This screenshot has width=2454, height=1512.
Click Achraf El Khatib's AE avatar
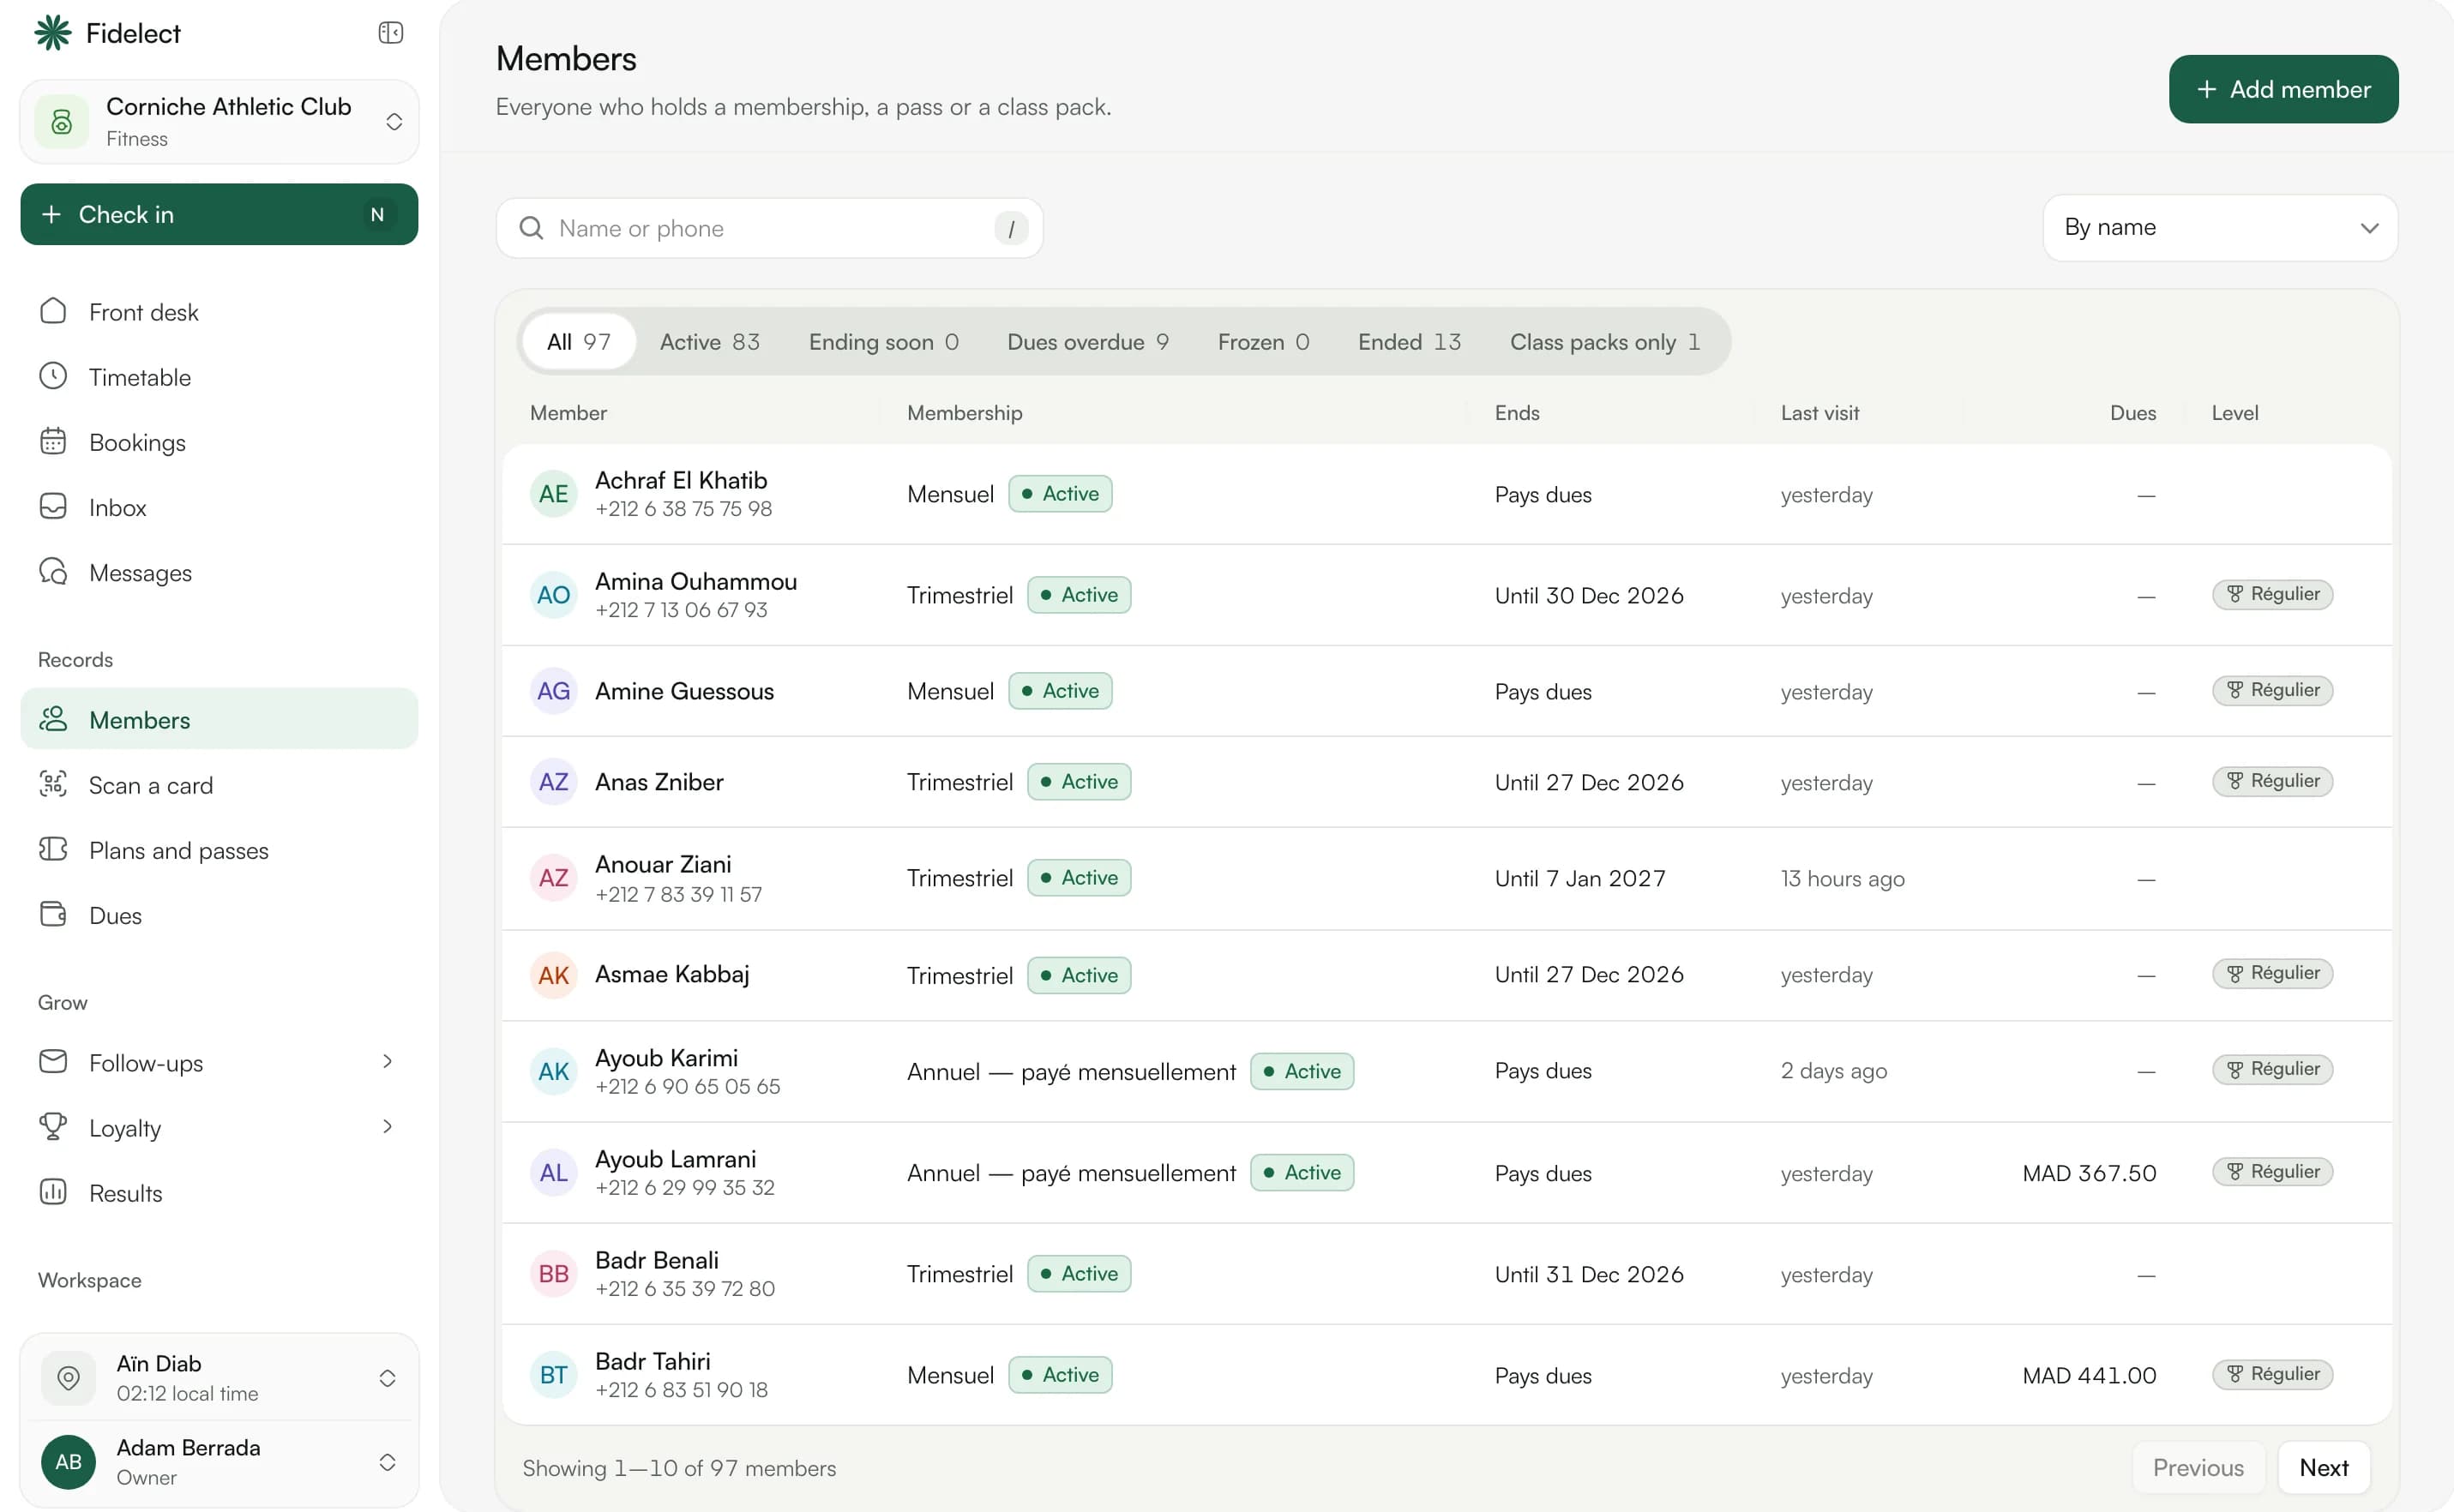tap(553, 494)
